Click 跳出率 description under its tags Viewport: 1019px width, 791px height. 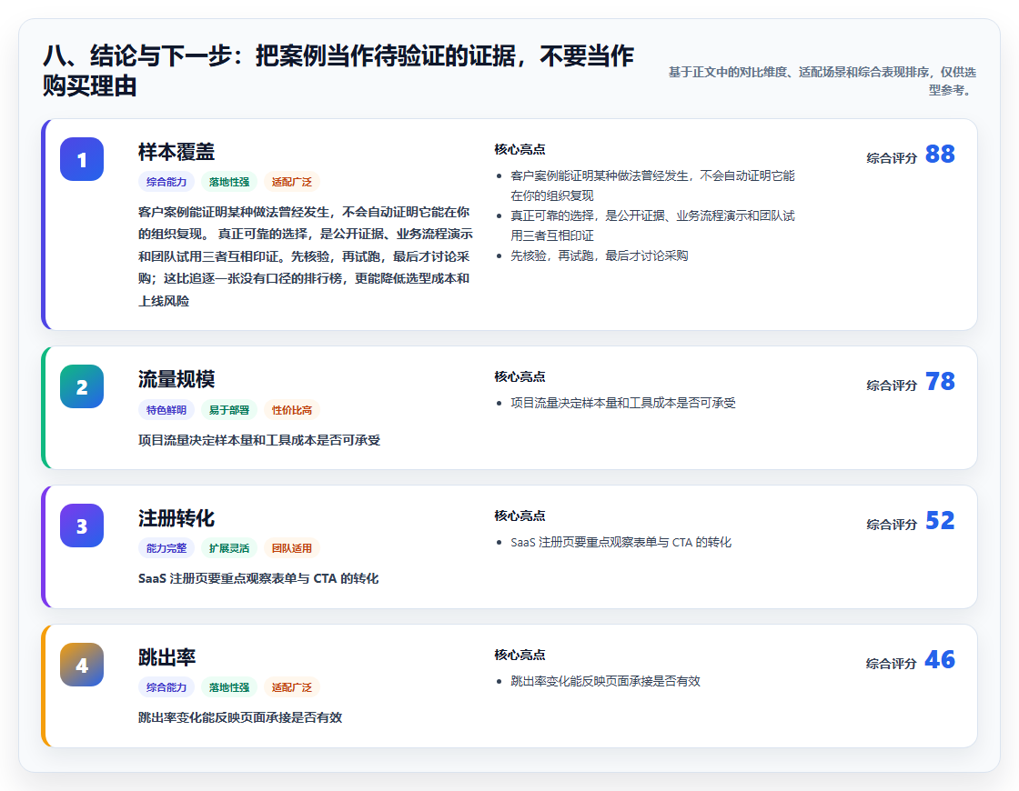[240, 717]
